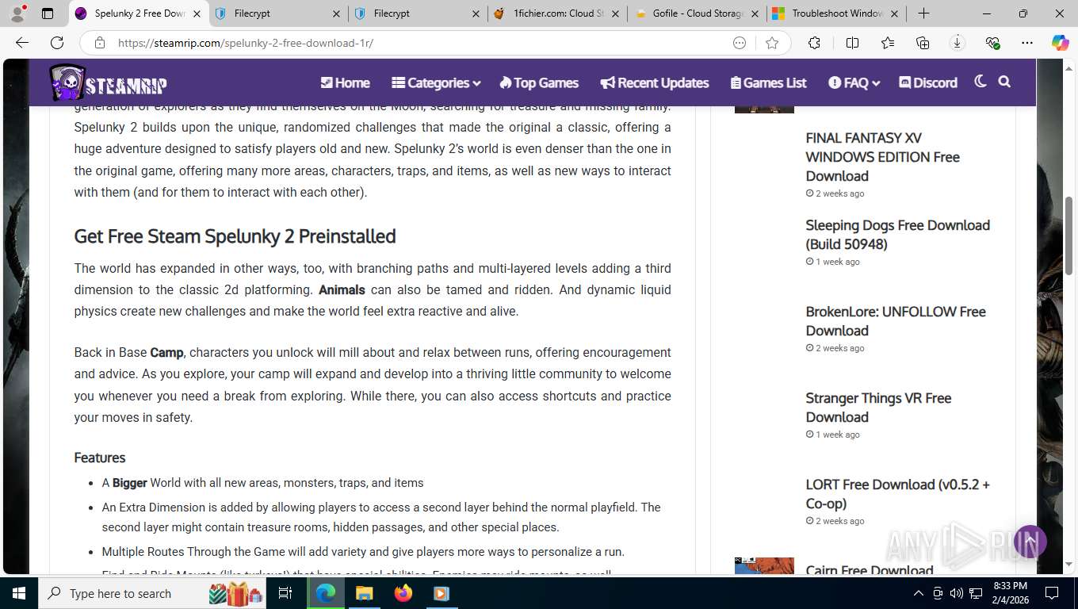Screen dimensions: 1078x609
Task: Open BrokenLore: UNFOLLOW Free Download link
Action: tap(896, 321)
